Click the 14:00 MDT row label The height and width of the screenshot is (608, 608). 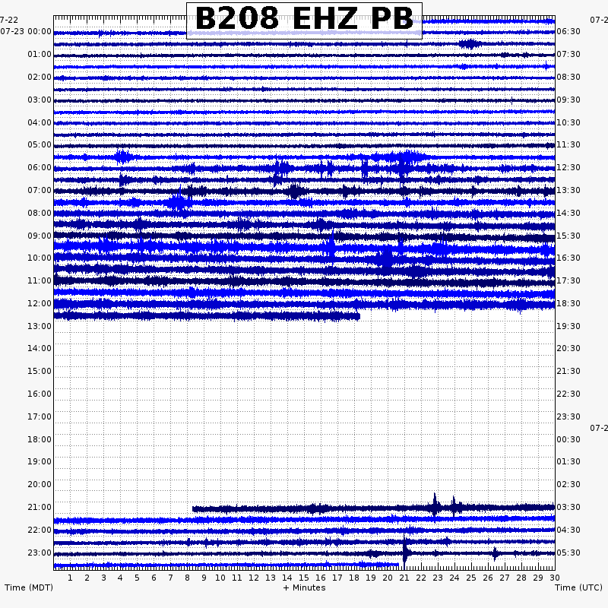[x=40, y=348]
